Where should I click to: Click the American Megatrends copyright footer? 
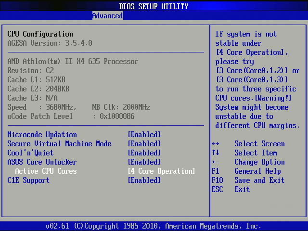coord(154,226)
